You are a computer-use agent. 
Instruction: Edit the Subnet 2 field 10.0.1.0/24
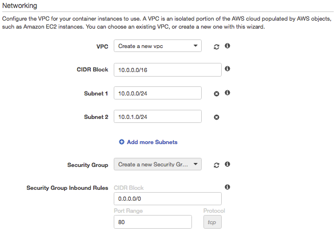click(158, 117)
